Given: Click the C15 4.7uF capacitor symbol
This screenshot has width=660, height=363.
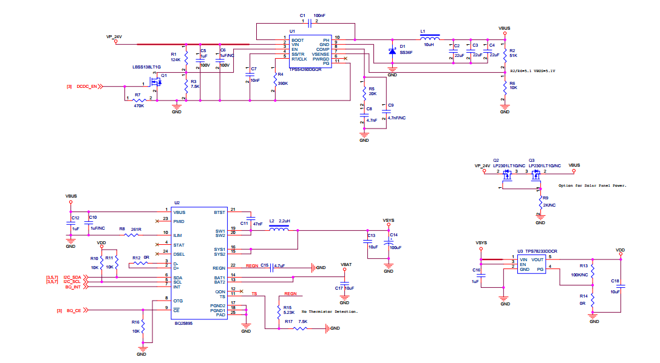Looking at the screenshot, I should [x=273, y=267].
